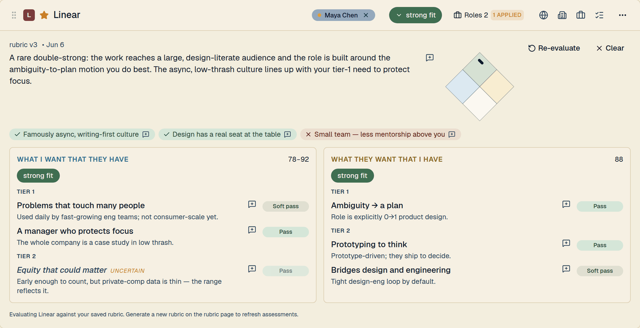This screenshot has height=328, width=640.
Task: Open the Roles 2 section
Action: (471, 15)
